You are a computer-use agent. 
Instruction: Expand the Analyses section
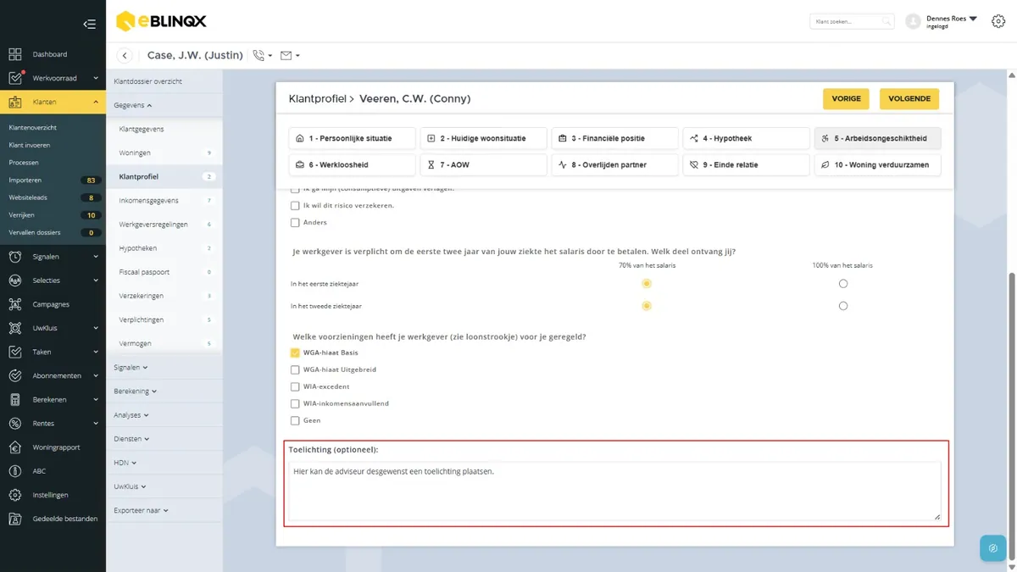pyautogui.click(x=131, y=415)
